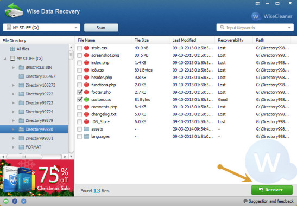This screenshot has width=297, height=206.
Task: Click the red status dot for changelog.txt
Action: tap(86, 114)
